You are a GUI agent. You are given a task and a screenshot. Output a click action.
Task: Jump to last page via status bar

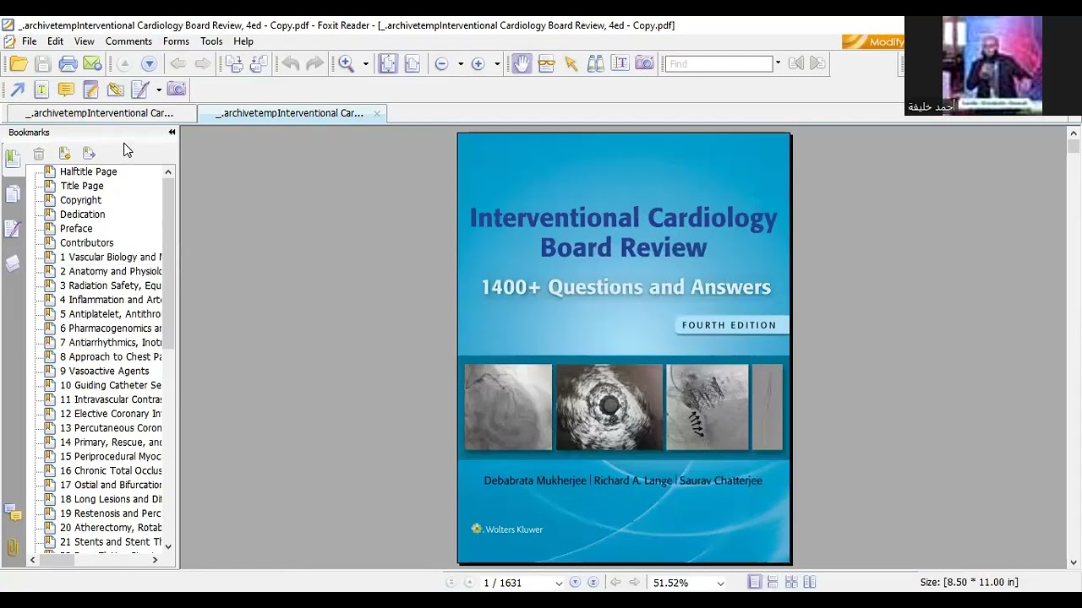click(593, 583)
